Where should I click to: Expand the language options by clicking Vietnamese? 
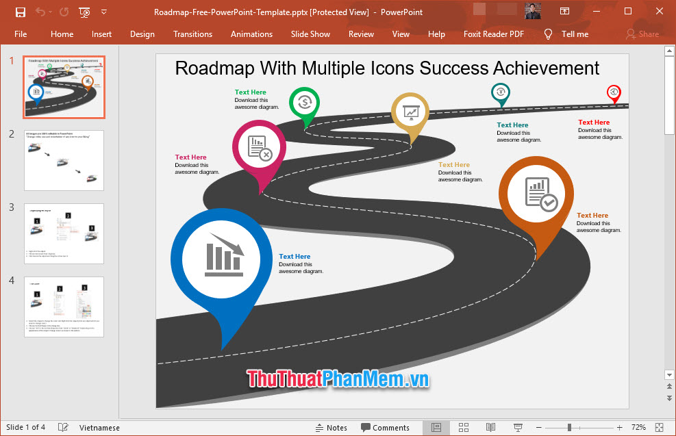pyautogui.click(x=99, y=427)
